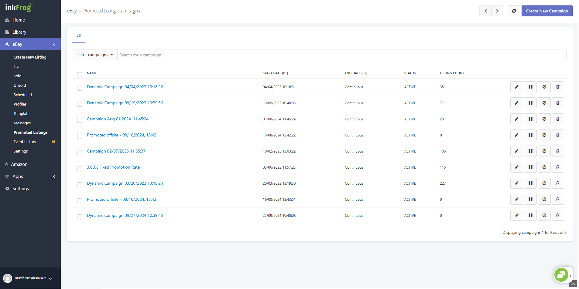The height and width of the screenshot is (289, 579).
Task: Click the refresh icon in the header
Action: click(514, 11)
